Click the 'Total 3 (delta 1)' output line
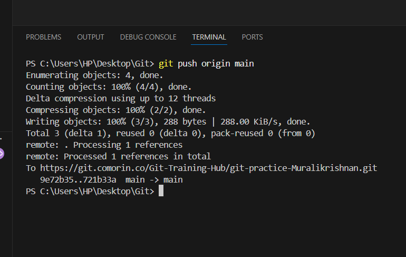This screenshot has height=257, width=406. 170,134
